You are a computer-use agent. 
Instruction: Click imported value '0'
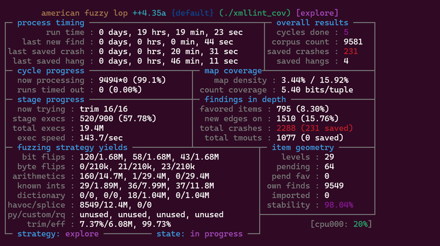(x=327, y=195)
